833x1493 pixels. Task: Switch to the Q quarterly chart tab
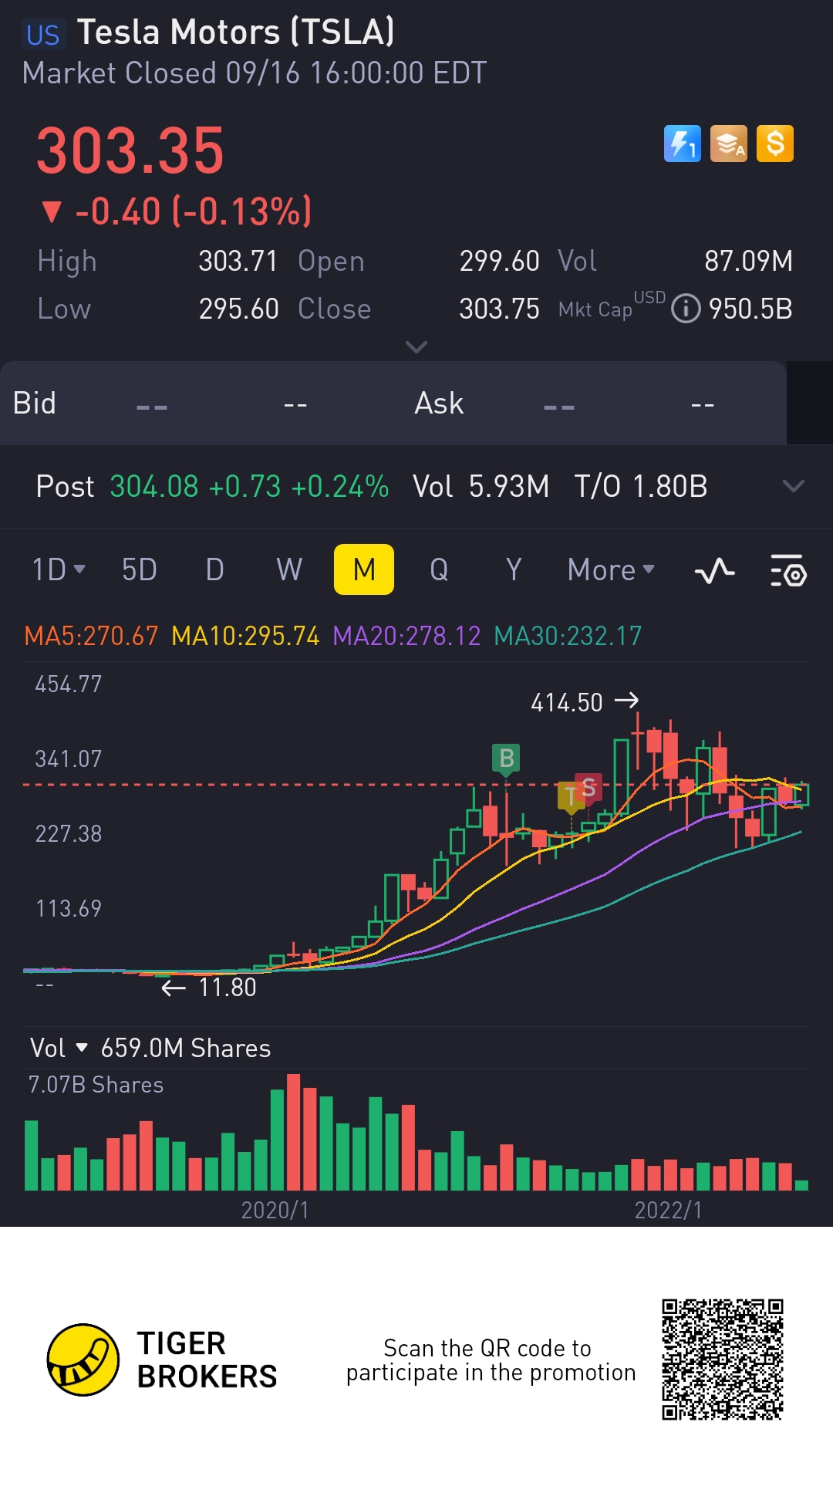point(439,569)
